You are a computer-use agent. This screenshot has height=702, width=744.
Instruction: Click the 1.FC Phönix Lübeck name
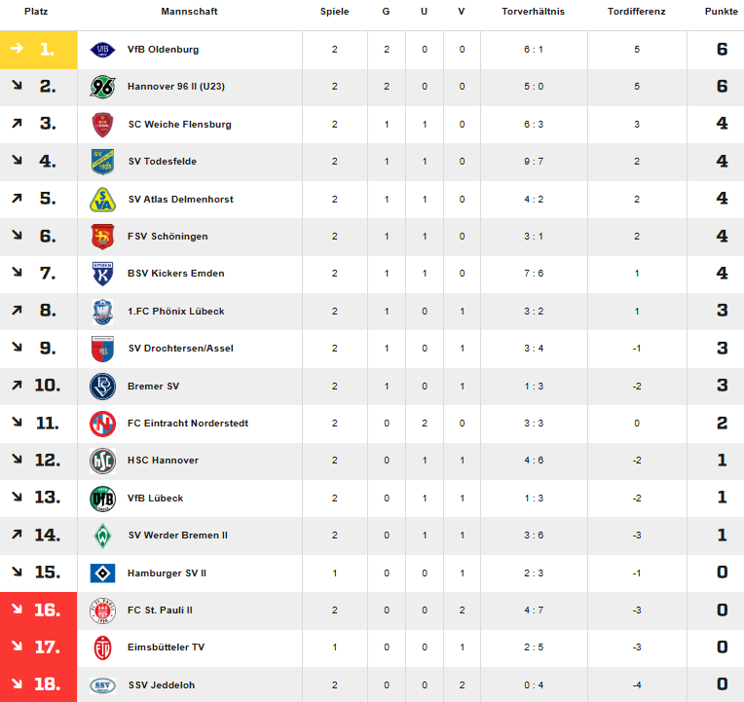[175, 312]
